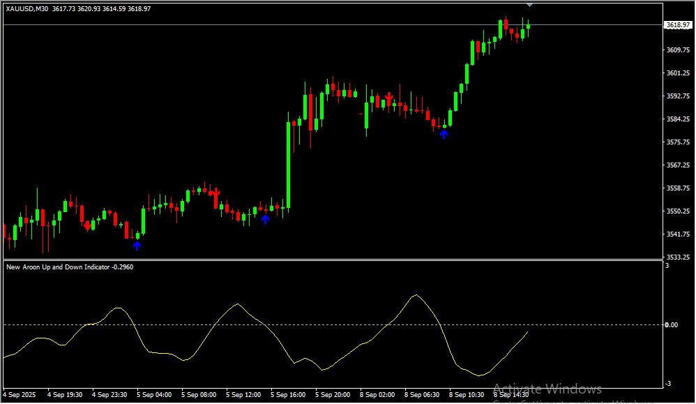This screenshot has height=404, width=696.
Task: Click the large green candle at 5 Sep 16:00
Action: pyautogui.click(x=288, y=165)
